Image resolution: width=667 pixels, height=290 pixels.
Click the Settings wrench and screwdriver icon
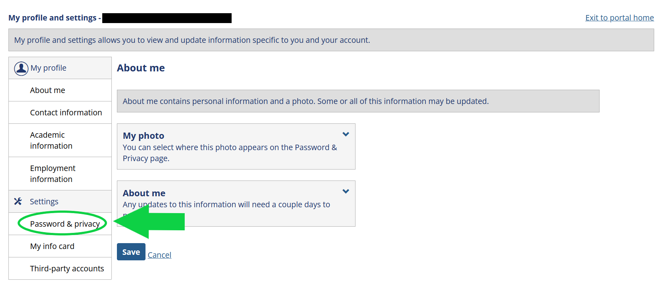(x=18, y=201)
